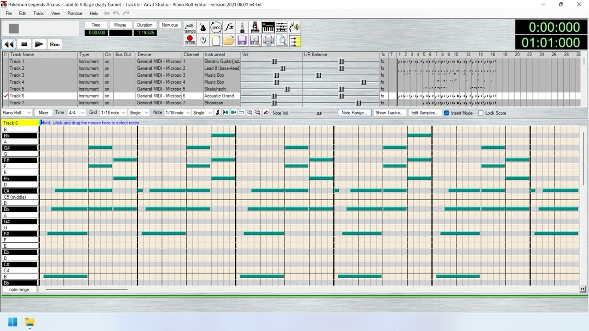This screenshot has height=331, width=589.
Task: Click the audio jack plug icon
Action: tap(243, 28)
